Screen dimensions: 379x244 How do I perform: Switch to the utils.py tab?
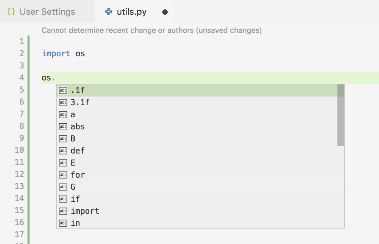tap(131, 11)
